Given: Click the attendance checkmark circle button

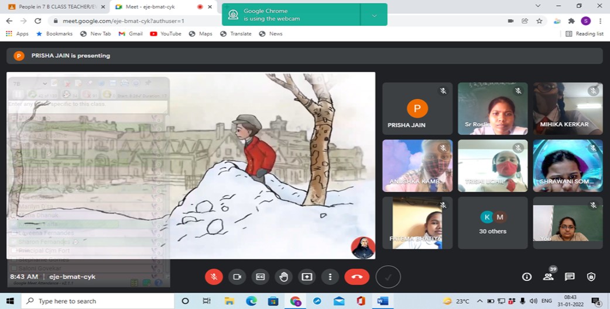Looking at the screenshot, I should click(388, 277).
